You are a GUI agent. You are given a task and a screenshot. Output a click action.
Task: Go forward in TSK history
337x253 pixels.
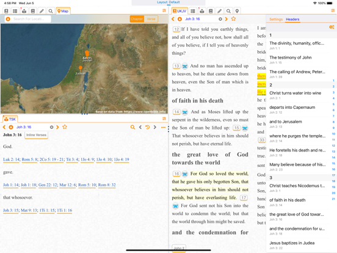click(x=154, y=127)
